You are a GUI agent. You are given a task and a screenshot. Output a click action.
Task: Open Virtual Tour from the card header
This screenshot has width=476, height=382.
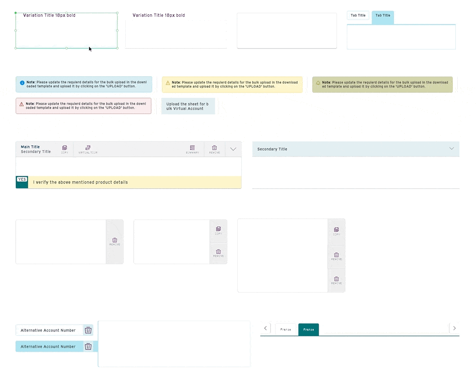tap(88, 149)
